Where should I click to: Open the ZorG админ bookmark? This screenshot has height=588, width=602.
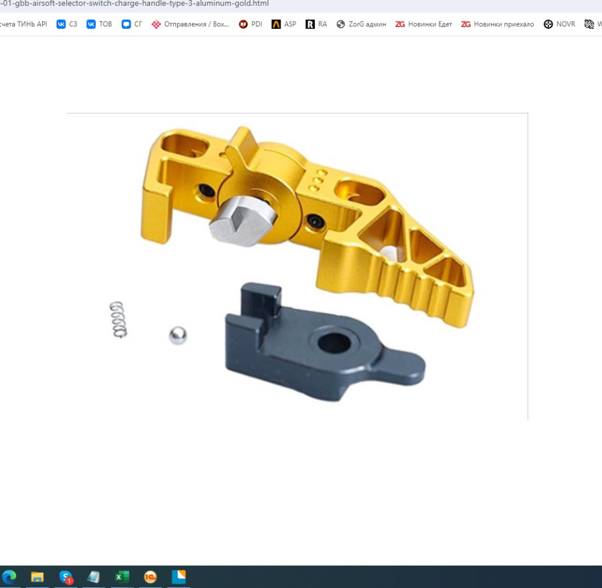coord(361,24)
